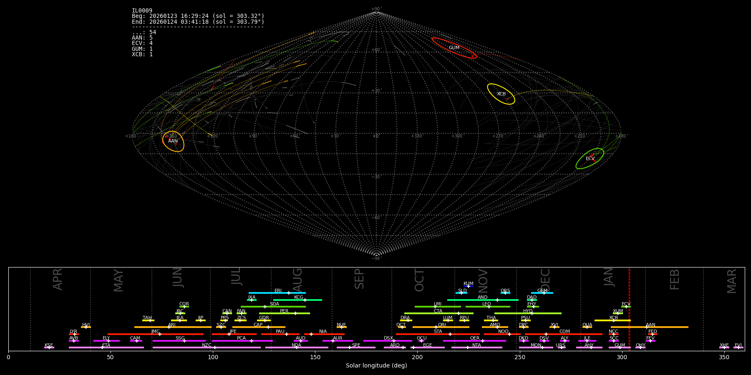751x375 pixels.
Task: Click the EVI shower label in the timeline
Action: coord(738,345)
